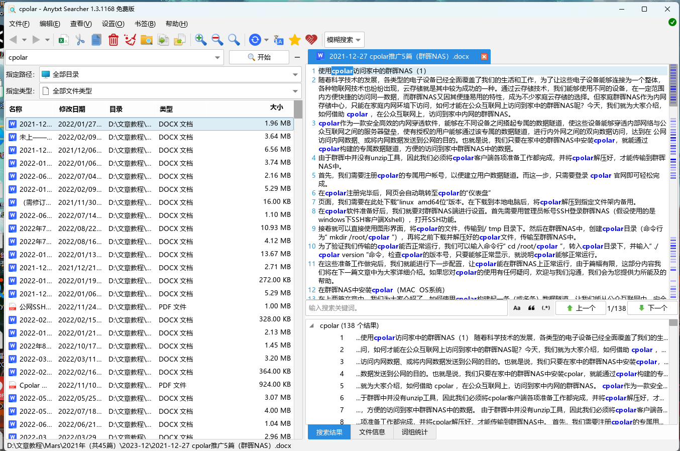Sort by the 名称 column header
The image size is (680, 451).
point(16,109)
